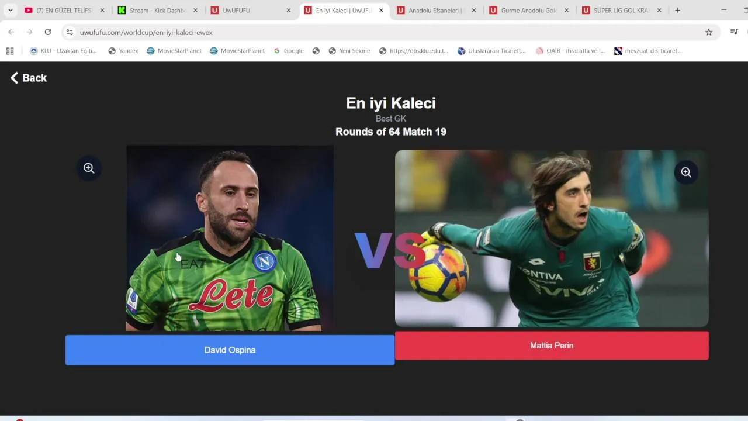The width and height of the screenshot is (748, 421).
Task: Expand the tab search dropdown arrow
Action: click(10, 10)
